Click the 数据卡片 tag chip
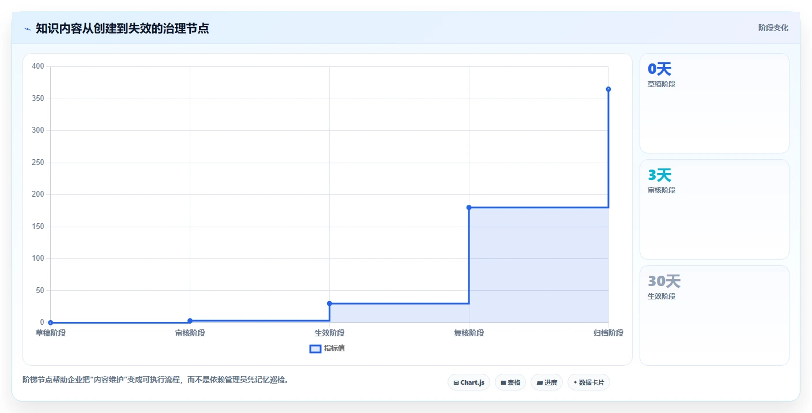The width and height of the screenshot is (812, 413). pos(589,382)
